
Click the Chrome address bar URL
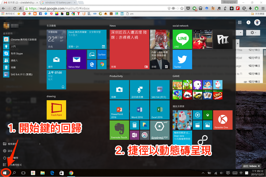click(x=59, y=8)
